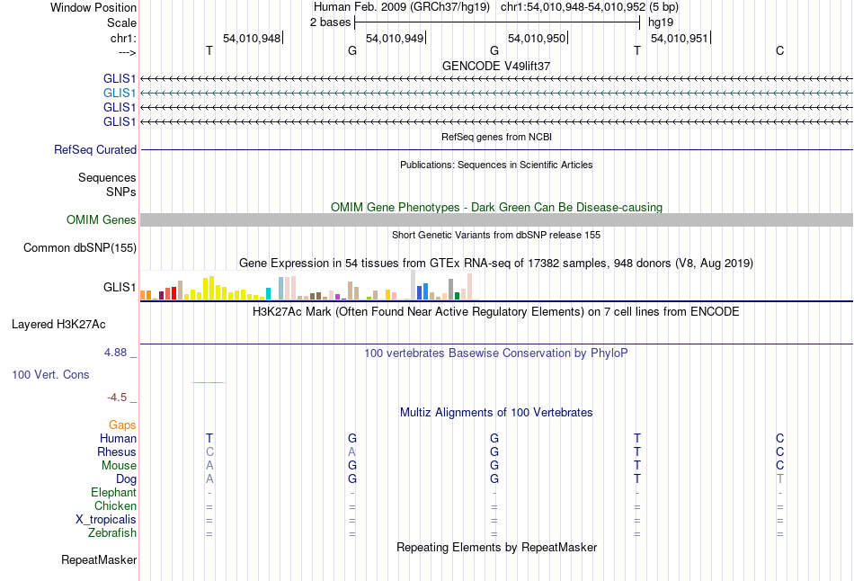Click the A base in the Dog row

pyautogui.click(x=209, y=479)
